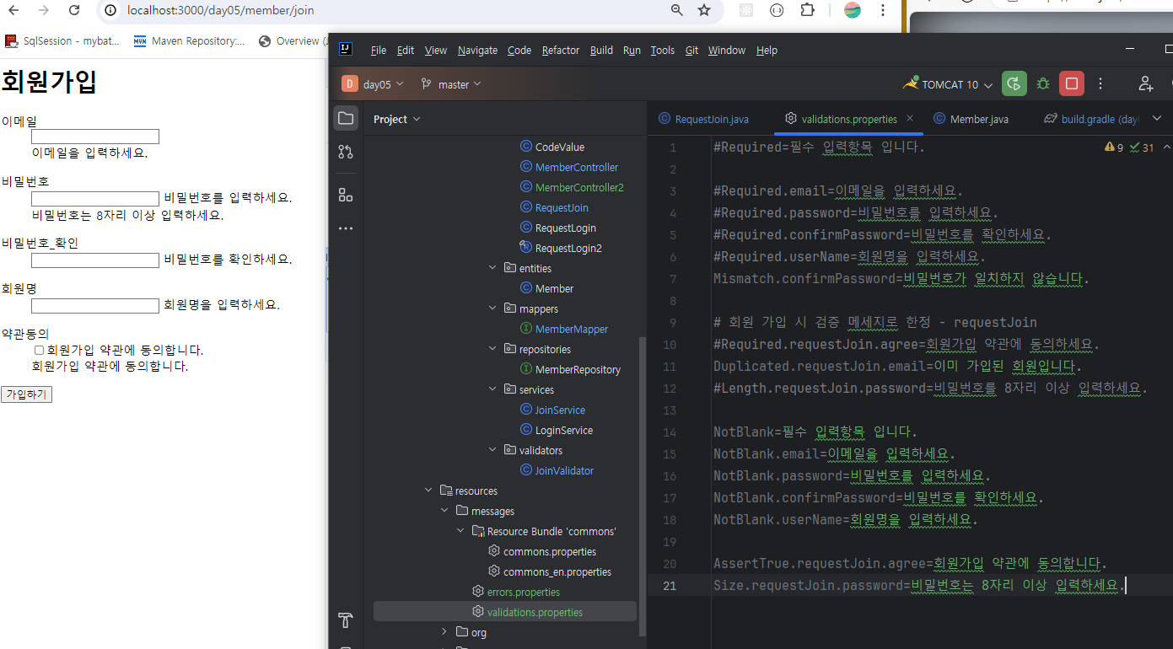The height and width of the screenshot is (649, 1173).
Task: Click the IntelliJ IDEA logo icon
Action: pyautogui.click(x=346, y=50)
